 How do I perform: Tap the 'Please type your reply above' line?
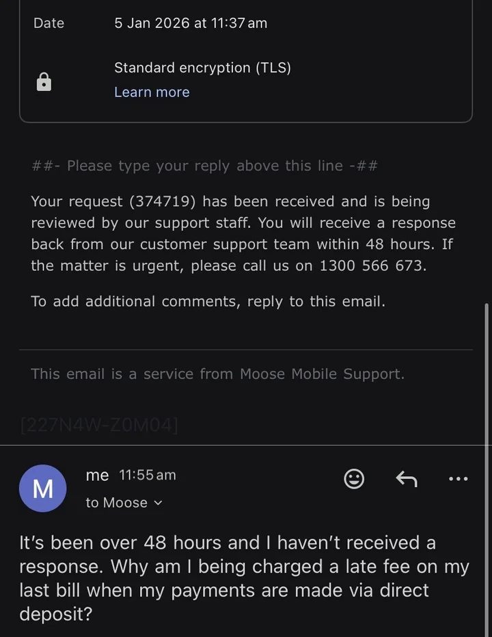coord(204,166)
